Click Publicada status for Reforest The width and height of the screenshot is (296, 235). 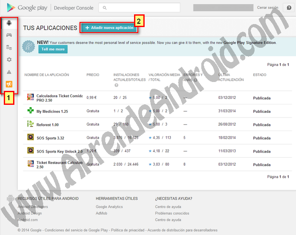[x=262, y=125]
